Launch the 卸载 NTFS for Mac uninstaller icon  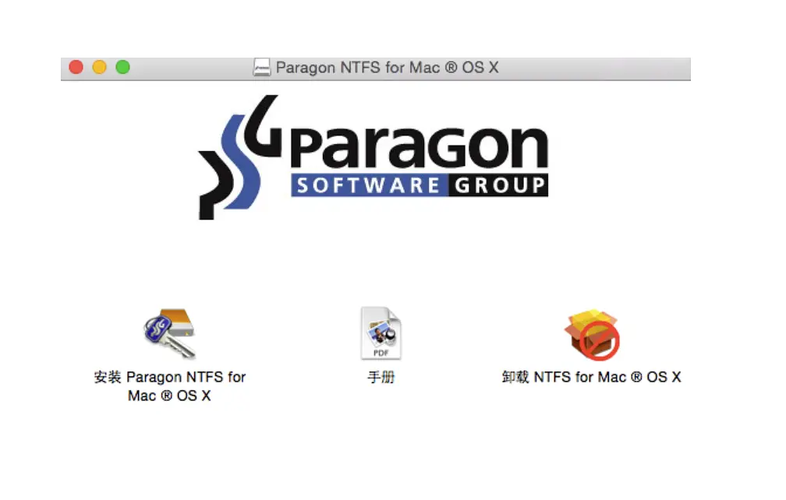pyautogui.click(x=592, y=334)
